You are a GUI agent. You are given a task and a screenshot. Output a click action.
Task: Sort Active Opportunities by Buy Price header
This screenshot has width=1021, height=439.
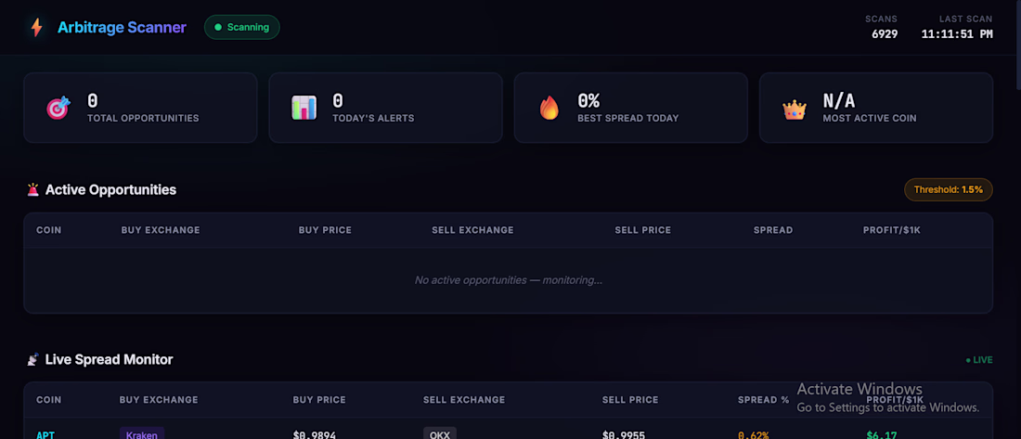(x=325, y=230)
